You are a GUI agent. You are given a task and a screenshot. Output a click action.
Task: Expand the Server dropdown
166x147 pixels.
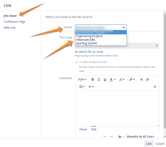(x=101, y=27)
